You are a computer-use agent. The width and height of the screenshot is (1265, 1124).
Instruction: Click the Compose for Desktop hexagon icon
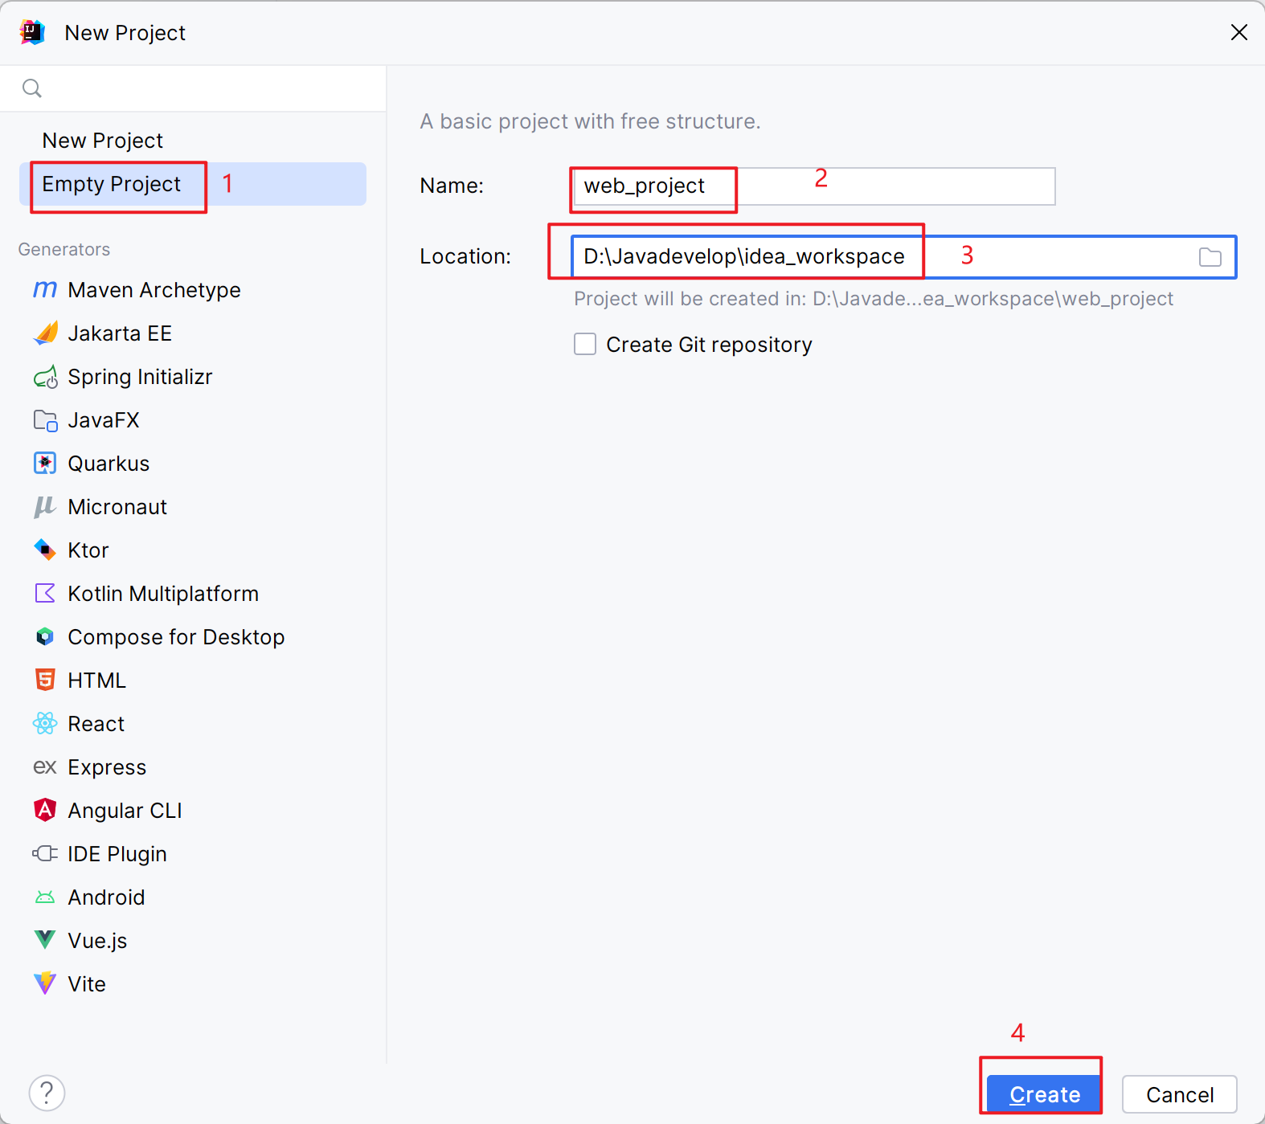click(45, 636)
